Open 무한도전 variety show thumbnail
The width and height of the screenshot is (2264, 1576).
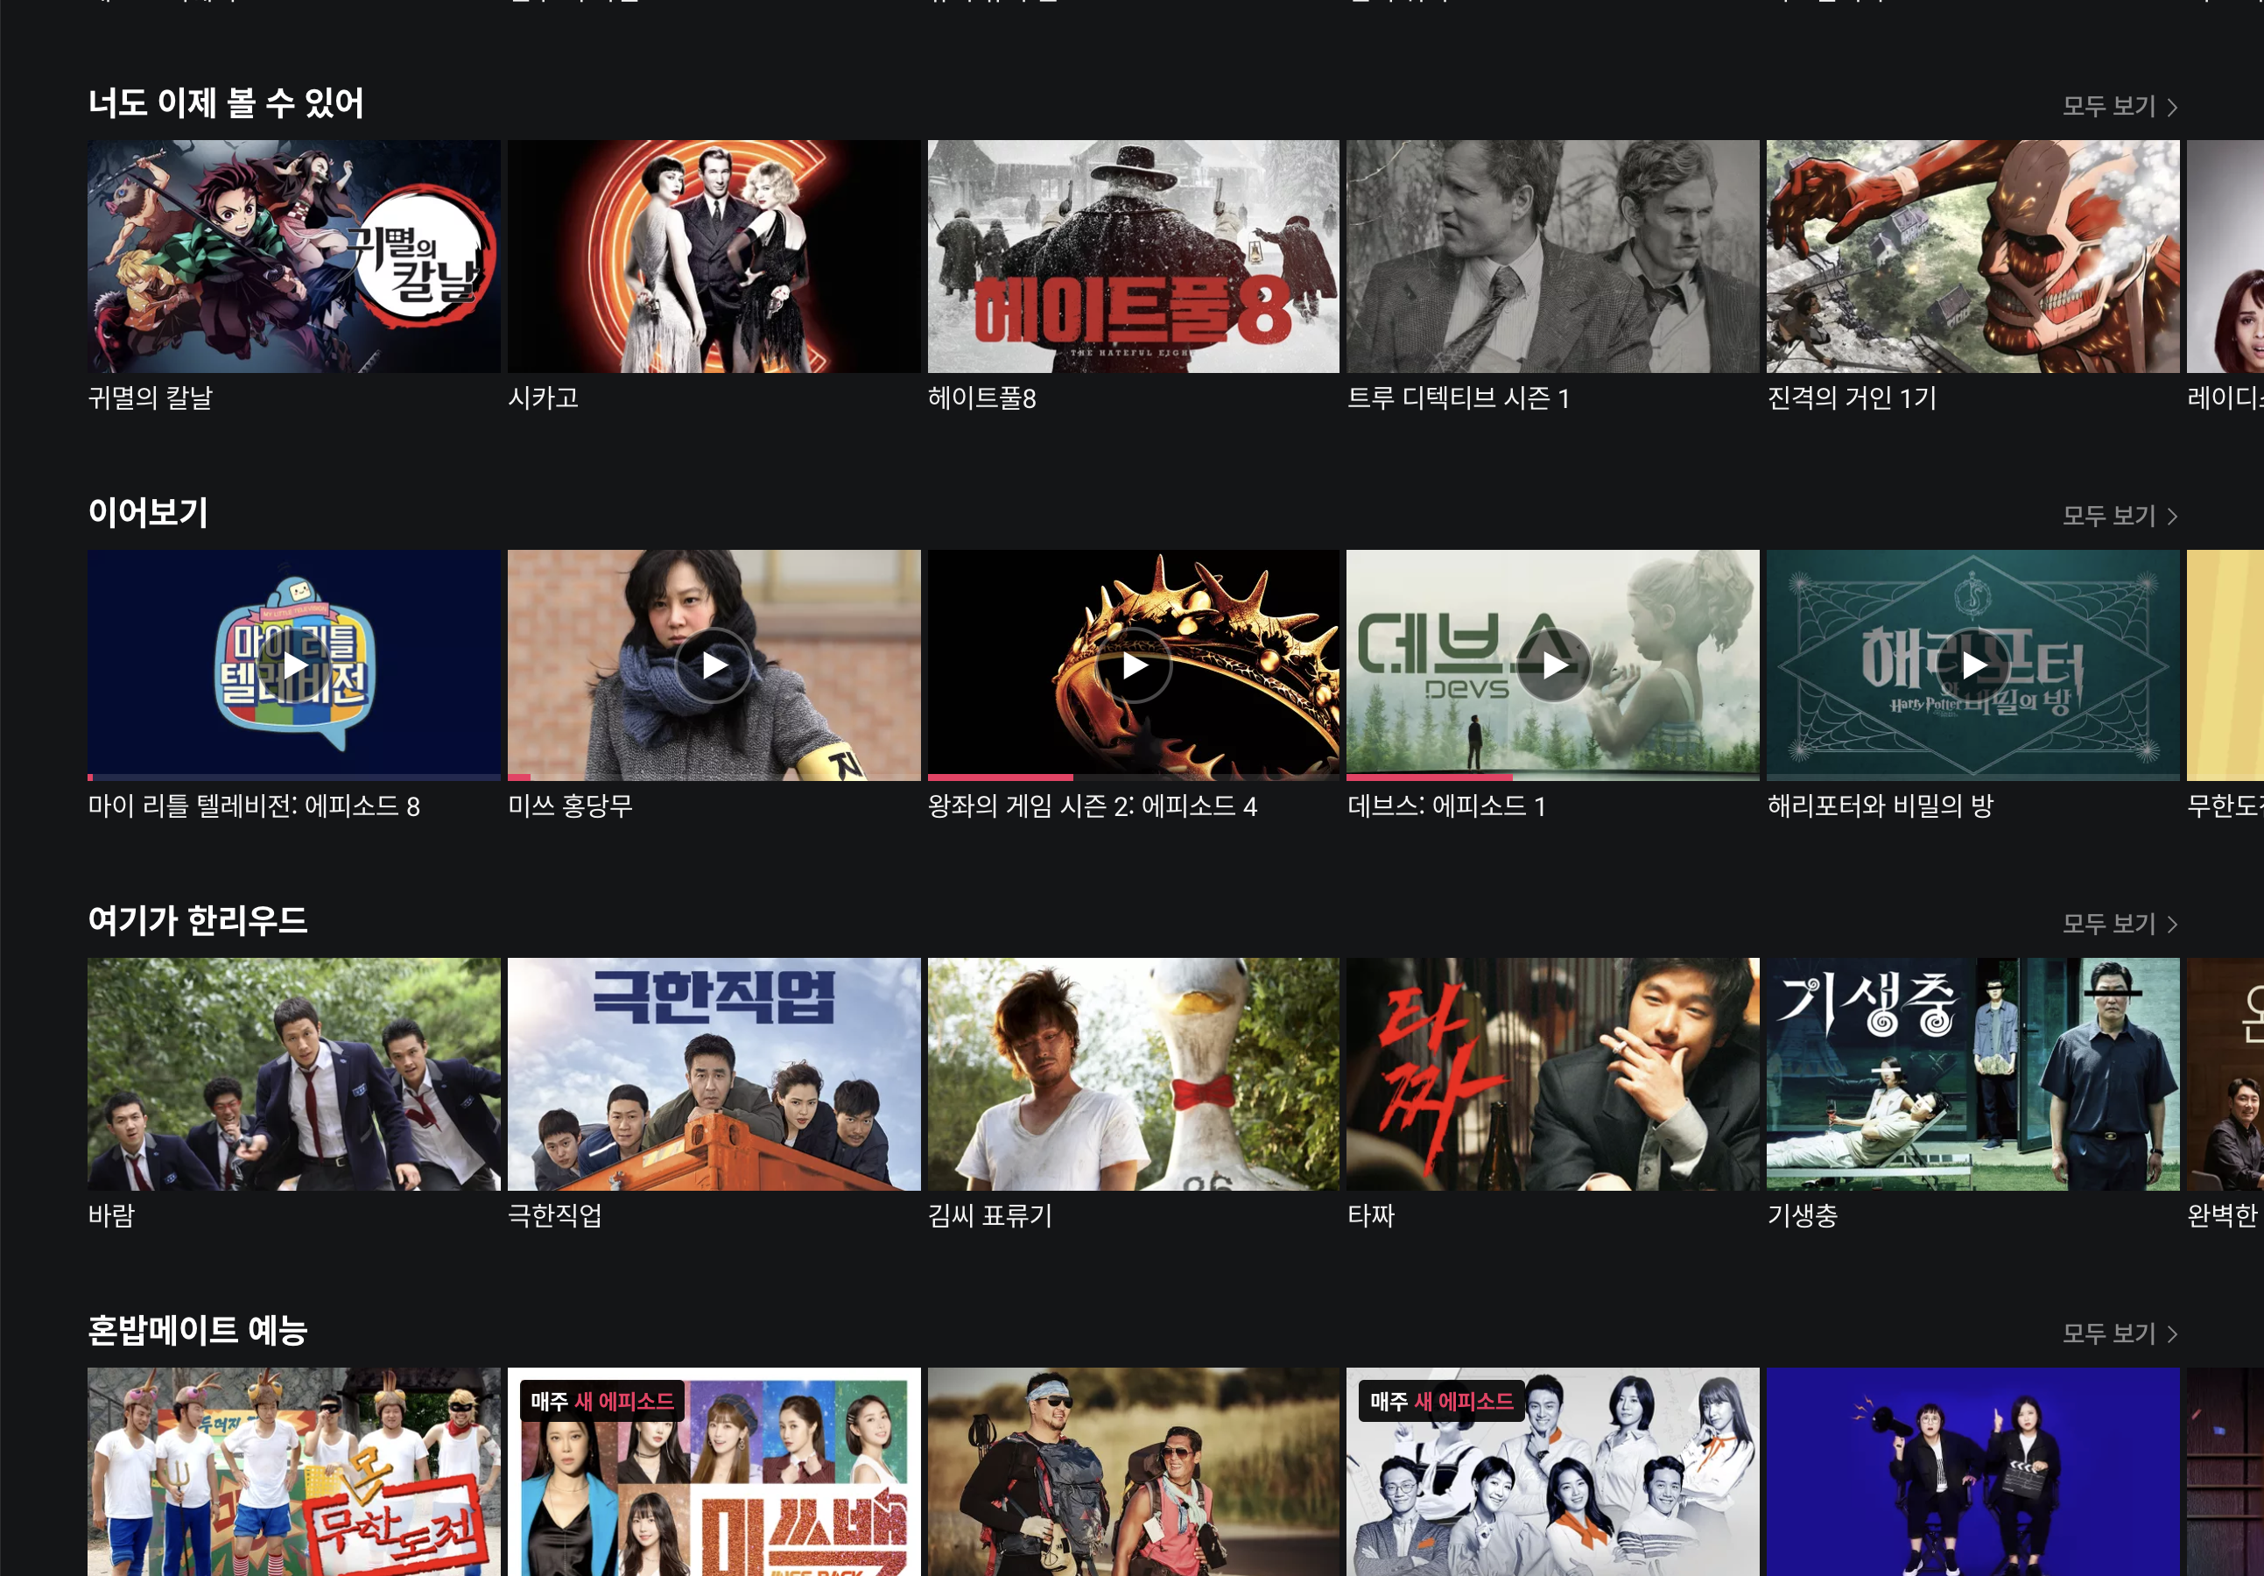point(294,1472)
